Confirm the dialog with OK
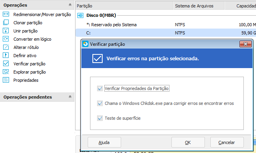 click(x=188, y=142)
